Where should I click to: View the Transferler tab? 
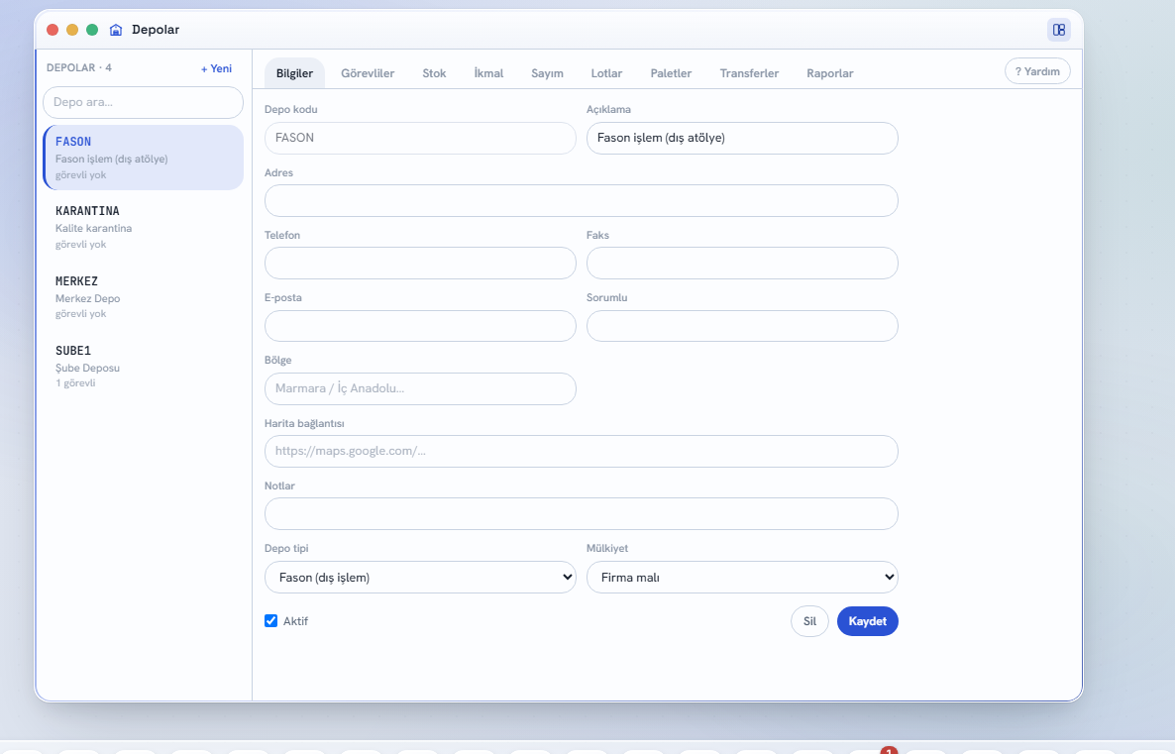[749, 73]
